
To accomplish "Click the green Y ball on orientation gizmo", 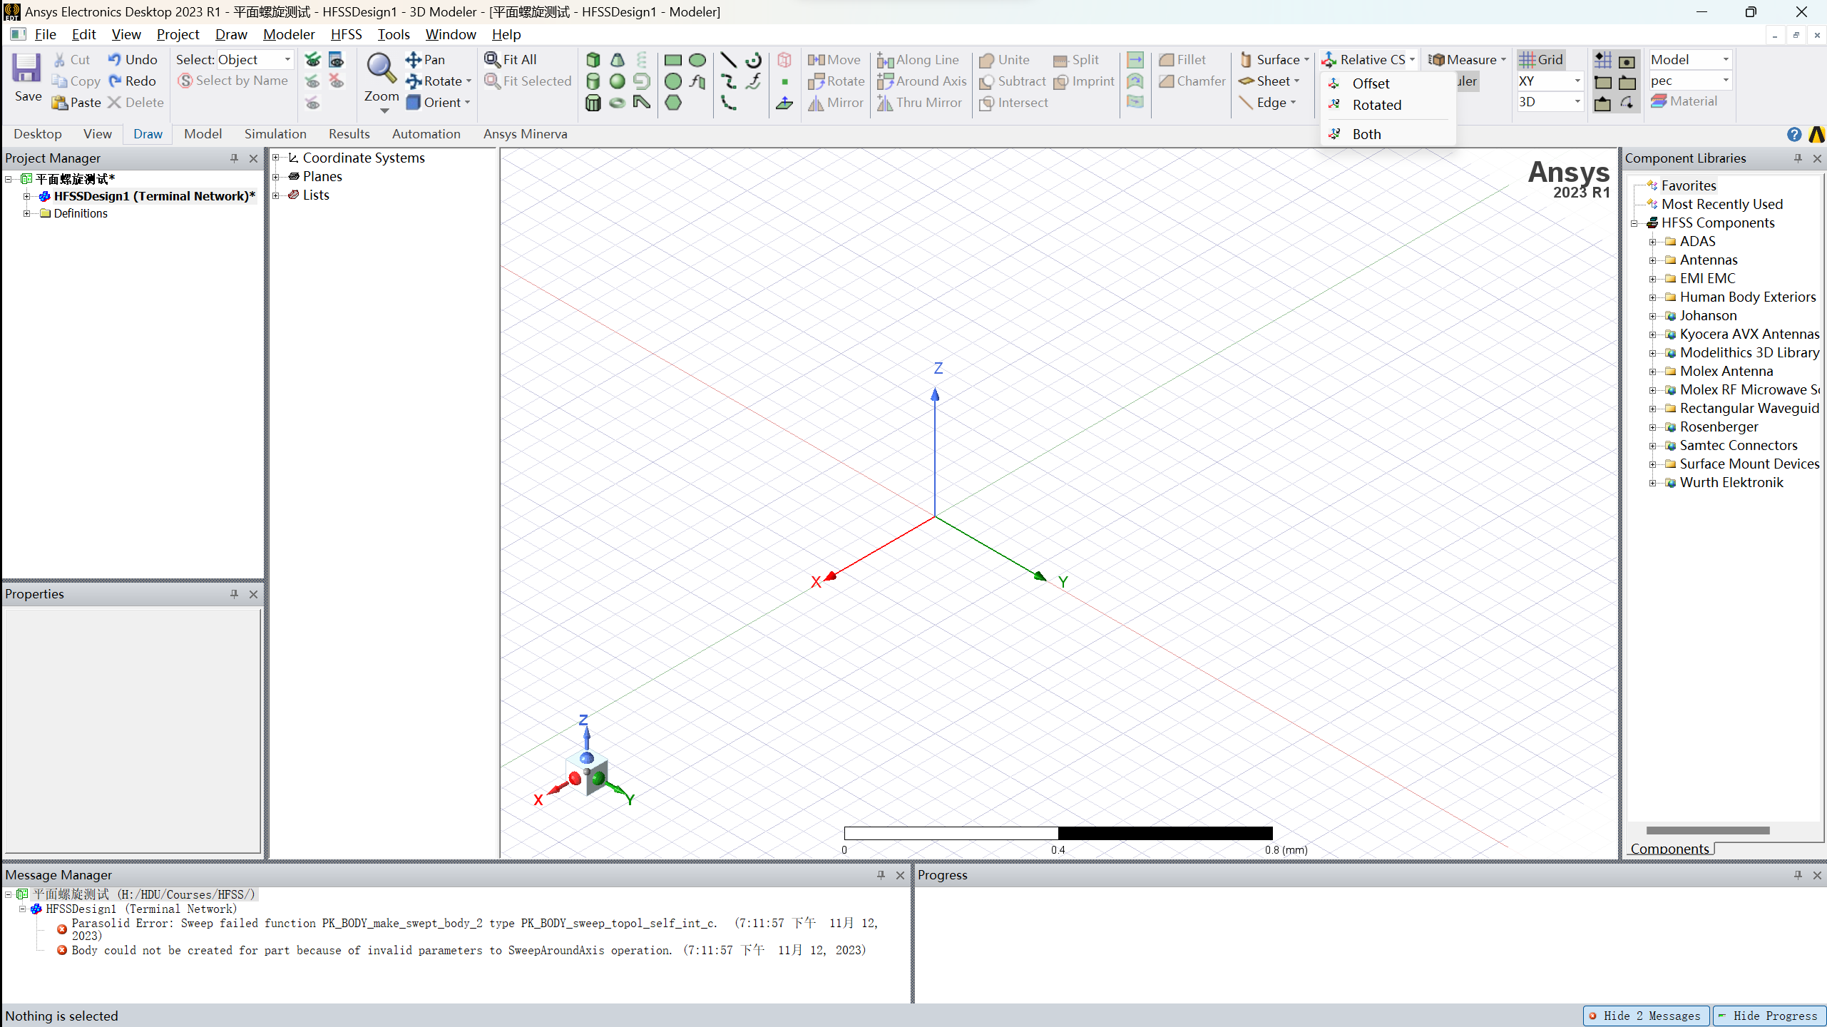I will [x=598, y=778].
